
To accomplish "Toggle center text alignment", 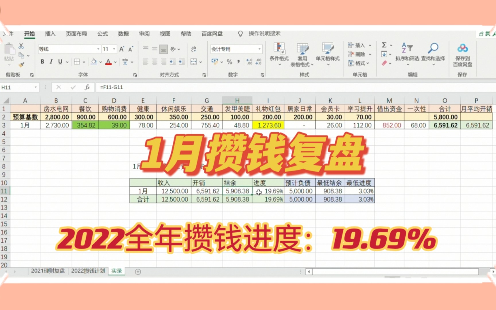I will pos(154,61).
